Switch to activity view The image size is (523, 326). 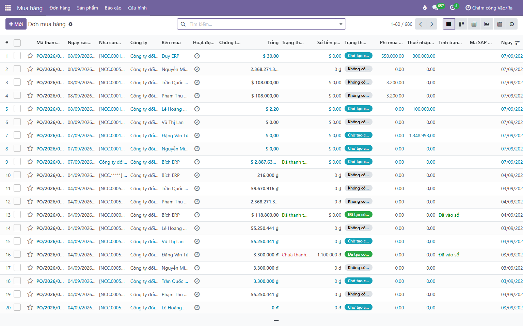[x=512, y=24]
